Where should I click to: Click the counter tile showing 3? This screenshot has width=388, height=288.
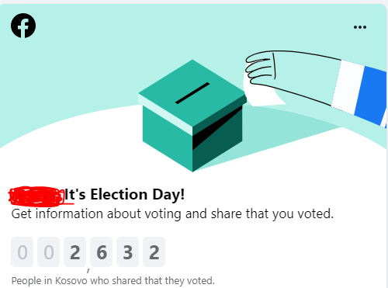[128, 252]
